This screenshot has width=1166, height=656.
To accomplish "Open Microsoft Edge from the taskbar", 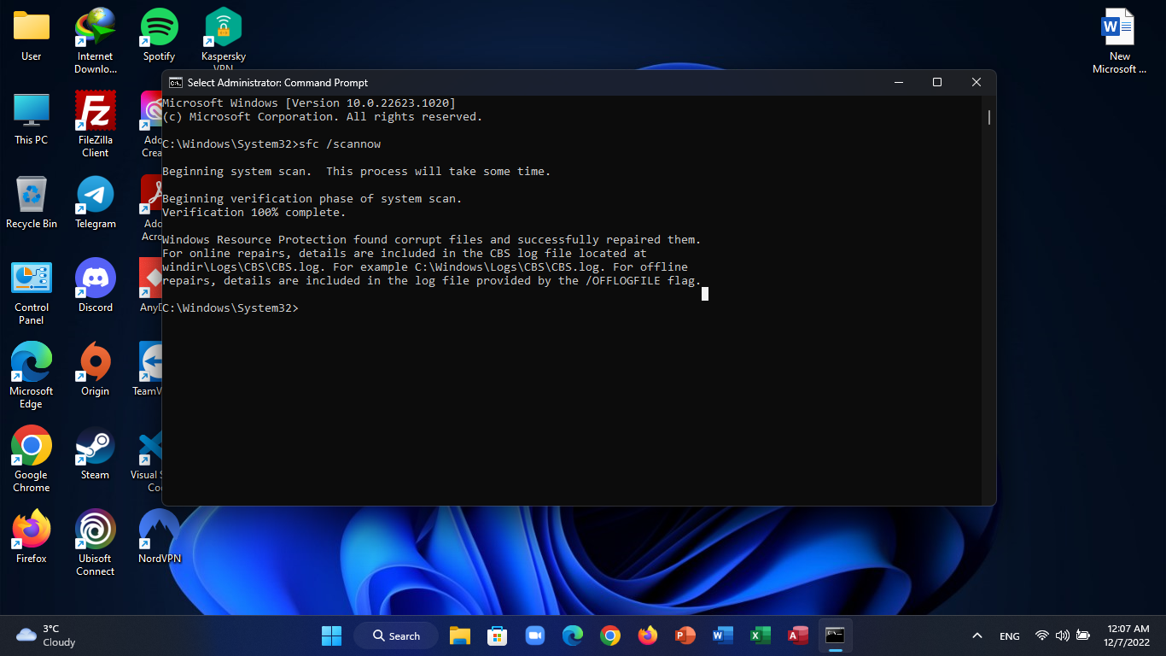I will [573, 635].
